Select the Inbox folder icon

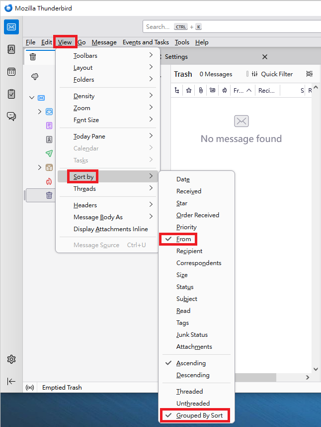[49, 112]
